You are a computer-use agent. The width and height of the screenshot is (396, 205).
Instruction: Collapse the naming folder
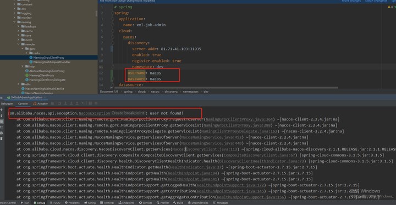14,22
